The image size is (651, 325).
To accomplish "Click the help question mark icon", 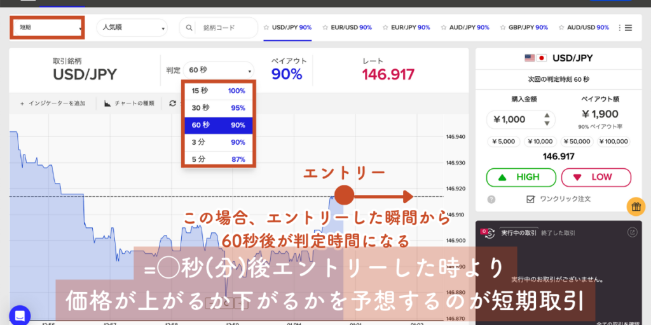I will [x=491, y=199].
